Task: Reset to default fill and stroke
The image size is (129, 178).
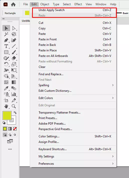Action: [4, 123]
